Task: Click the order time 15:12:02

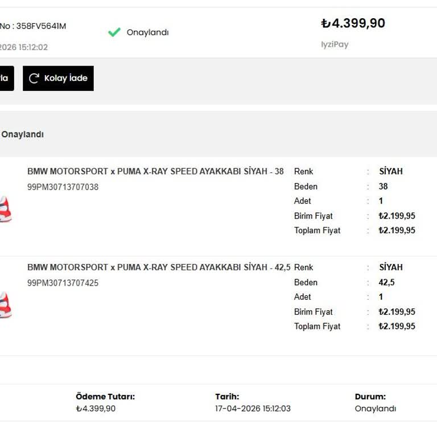Action: click(33, 47)
